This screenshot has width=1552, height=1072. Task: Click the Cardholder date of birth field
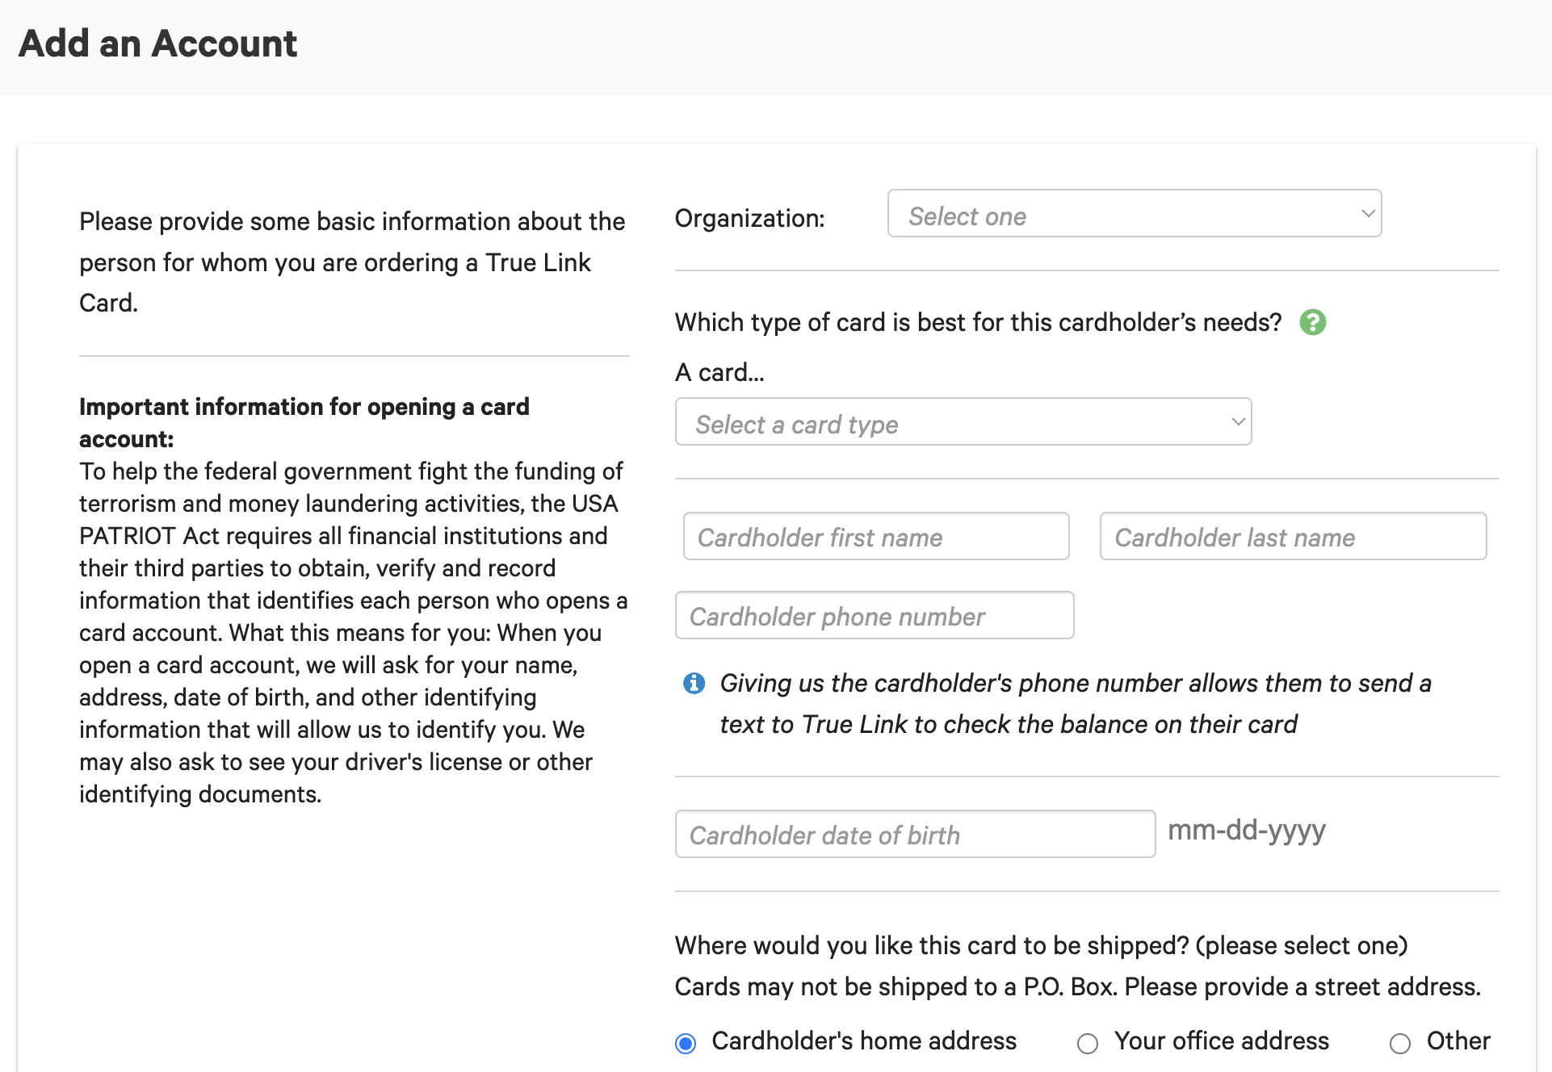pos(914,834)
